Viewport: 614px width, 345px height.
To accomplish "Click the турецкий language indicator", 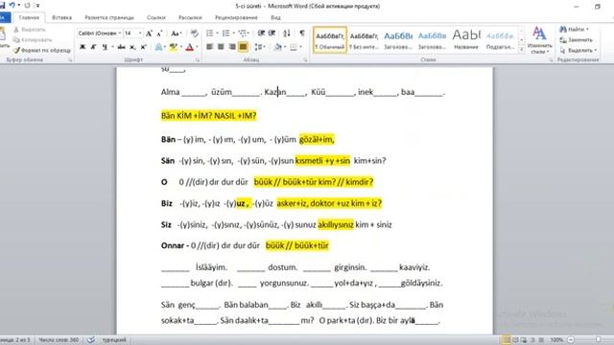I will pos(114,340).
